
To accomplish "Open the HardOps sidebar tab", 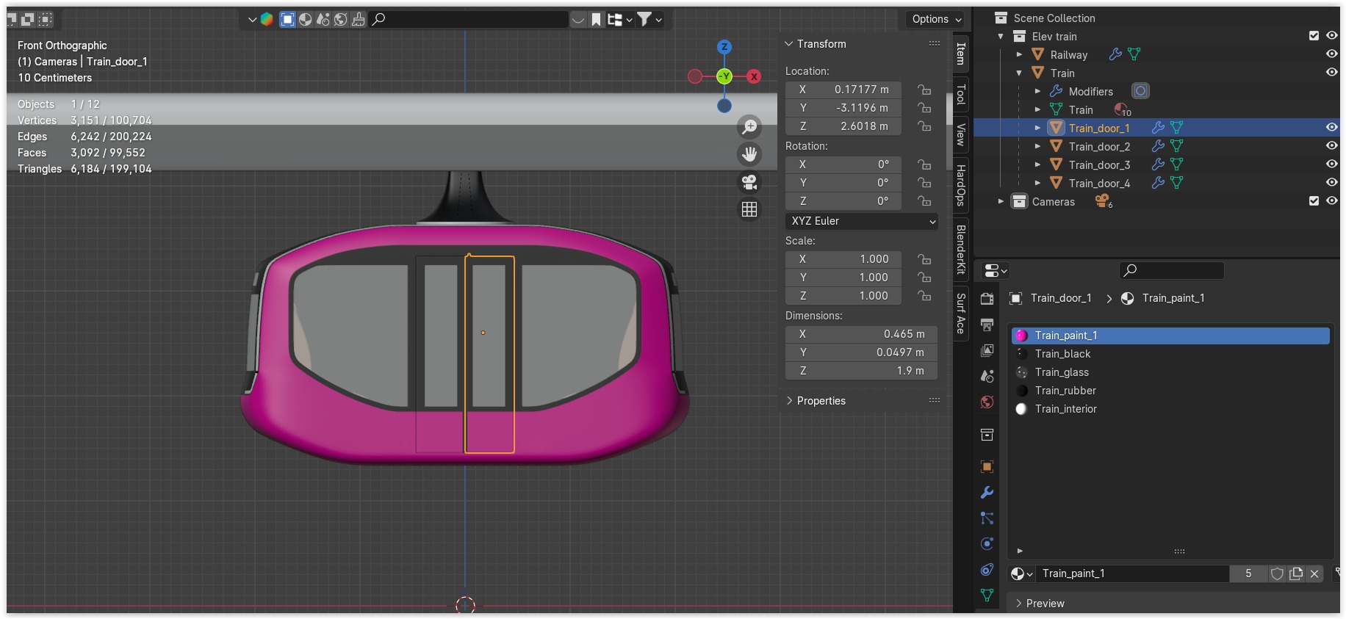I will click(x=960, y=185).
